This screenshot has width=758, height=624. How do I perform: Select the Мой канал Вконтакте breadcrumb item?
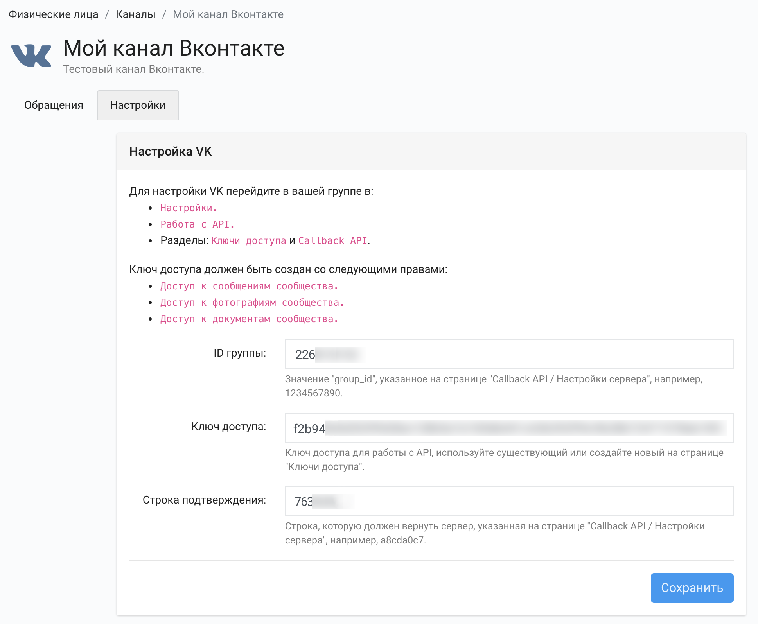(228, 14)
